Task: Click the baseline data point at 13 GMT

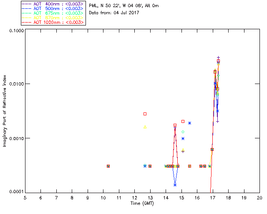Action: (150, 166)
